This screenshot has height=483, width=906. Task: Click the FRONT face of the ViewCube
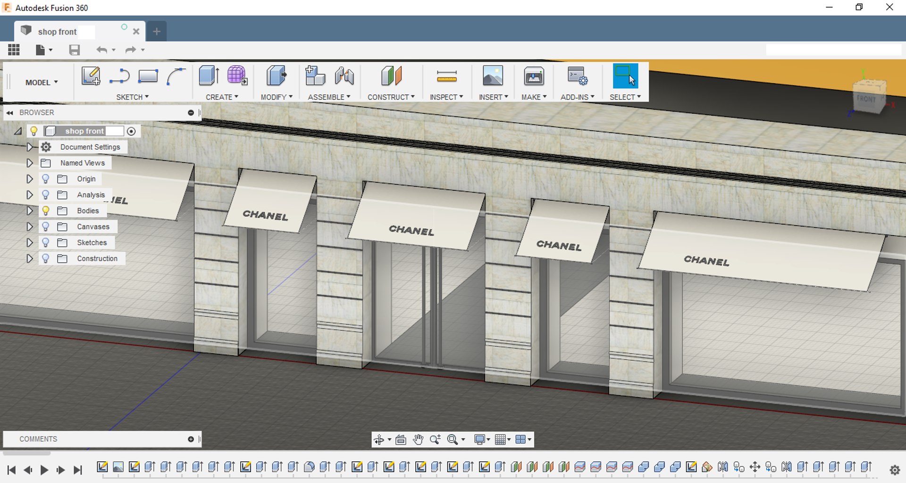tap(866, 99)
